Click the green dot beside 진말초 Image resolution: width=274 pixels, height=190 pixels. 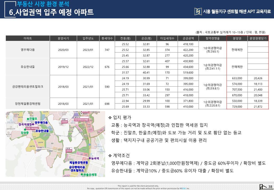coord(28,119)
